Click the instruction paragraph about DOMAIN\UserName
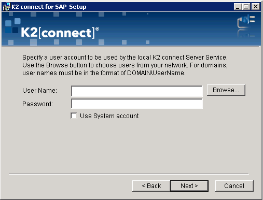 click(x=125, y=65)
